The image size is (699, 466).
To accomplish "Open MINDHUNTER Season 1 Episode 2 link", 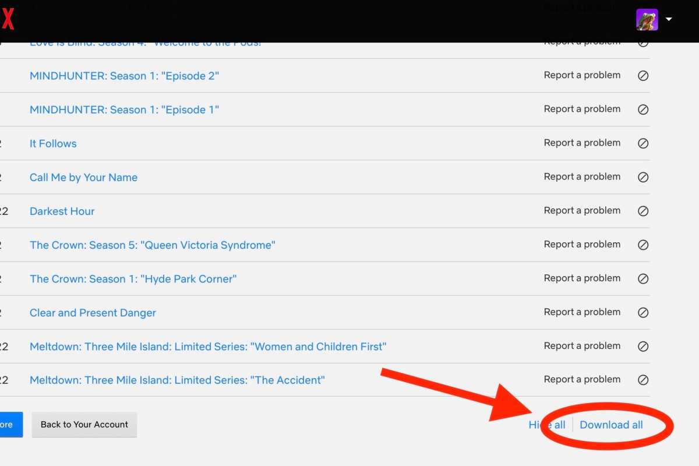I will click(x=124, y=76).
